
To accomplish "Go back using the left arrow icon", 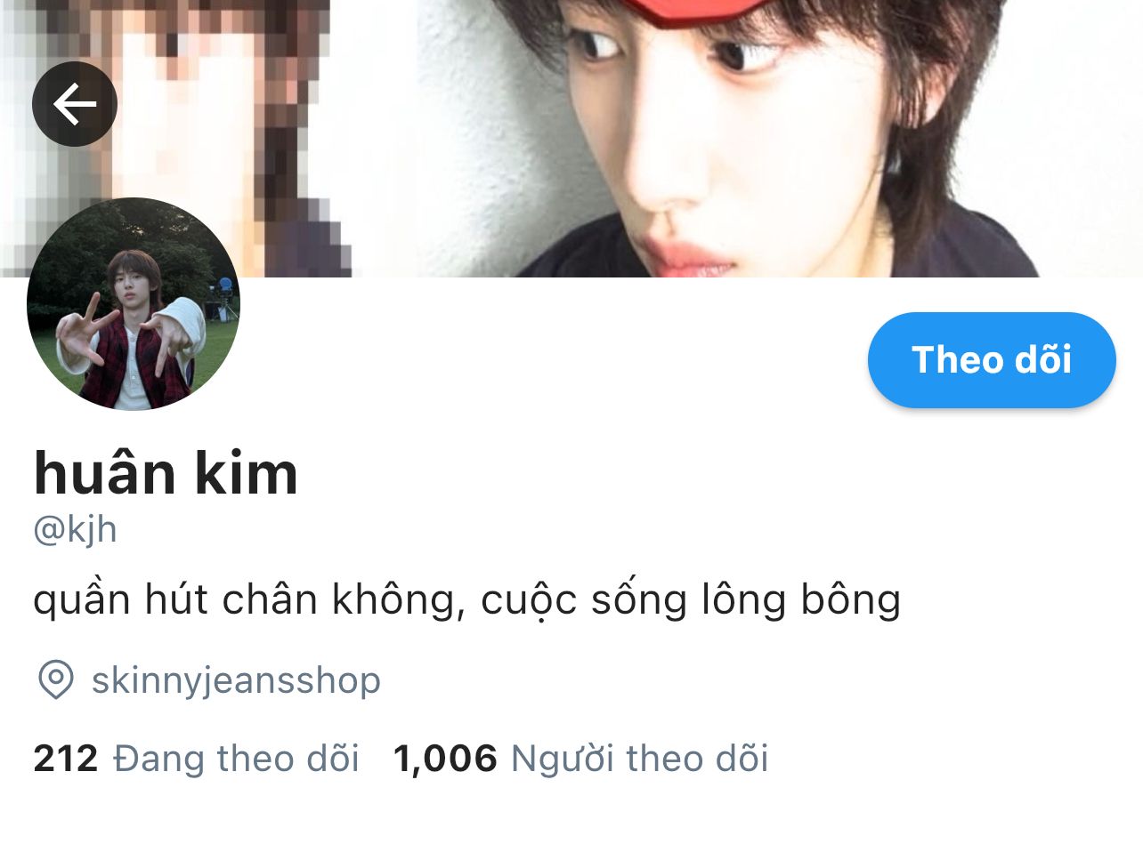I will [75, 104].
